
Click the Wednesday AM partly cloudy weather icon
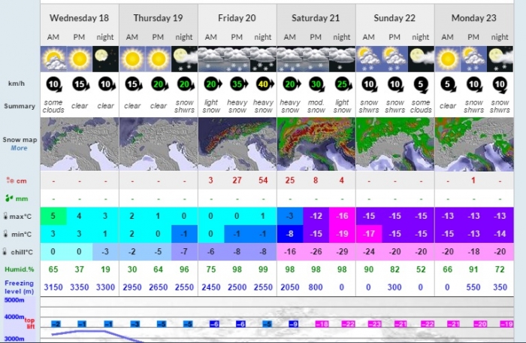(x=53, y=58)
